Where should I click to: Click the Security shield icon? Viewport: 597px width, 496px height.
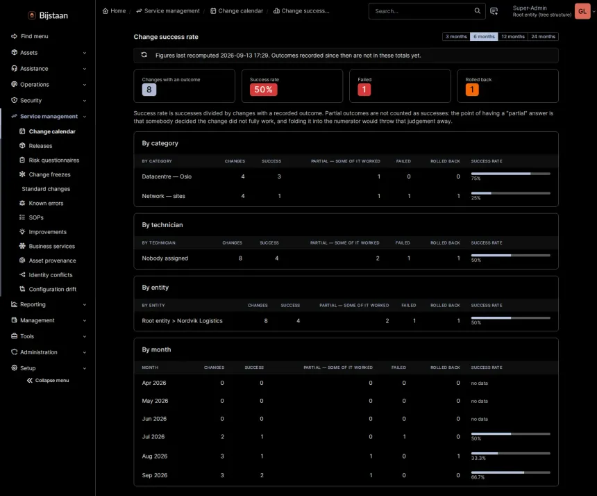click(x=14, y=100)
